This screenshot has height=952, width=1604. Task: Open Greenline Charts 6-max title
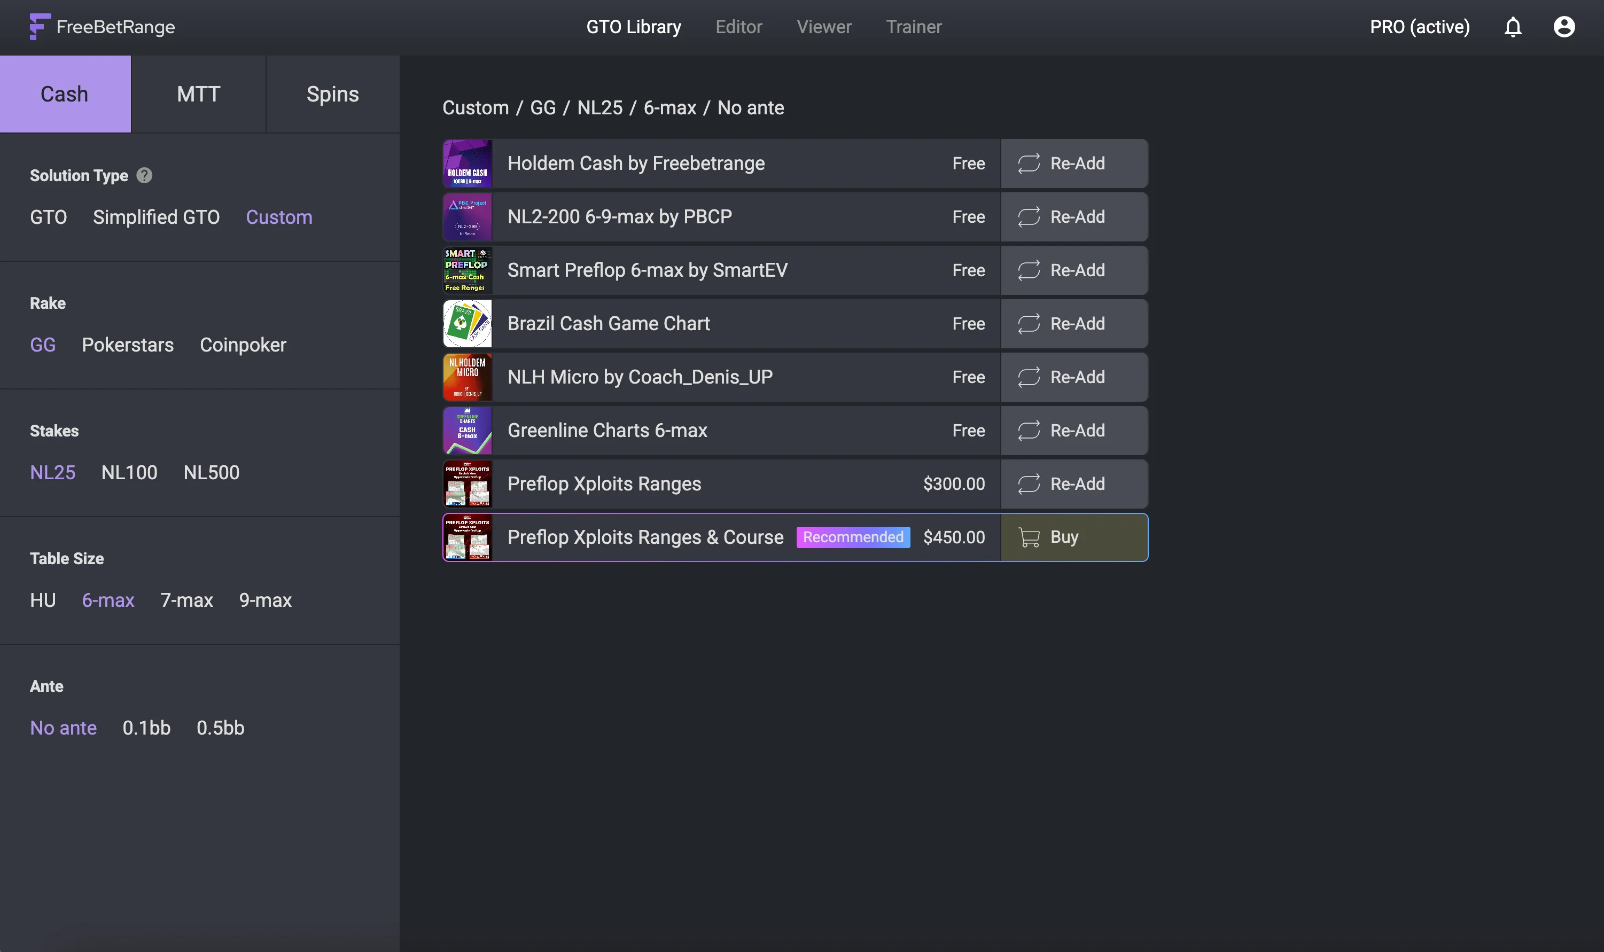pyautogui.click(x=607, y=430)
